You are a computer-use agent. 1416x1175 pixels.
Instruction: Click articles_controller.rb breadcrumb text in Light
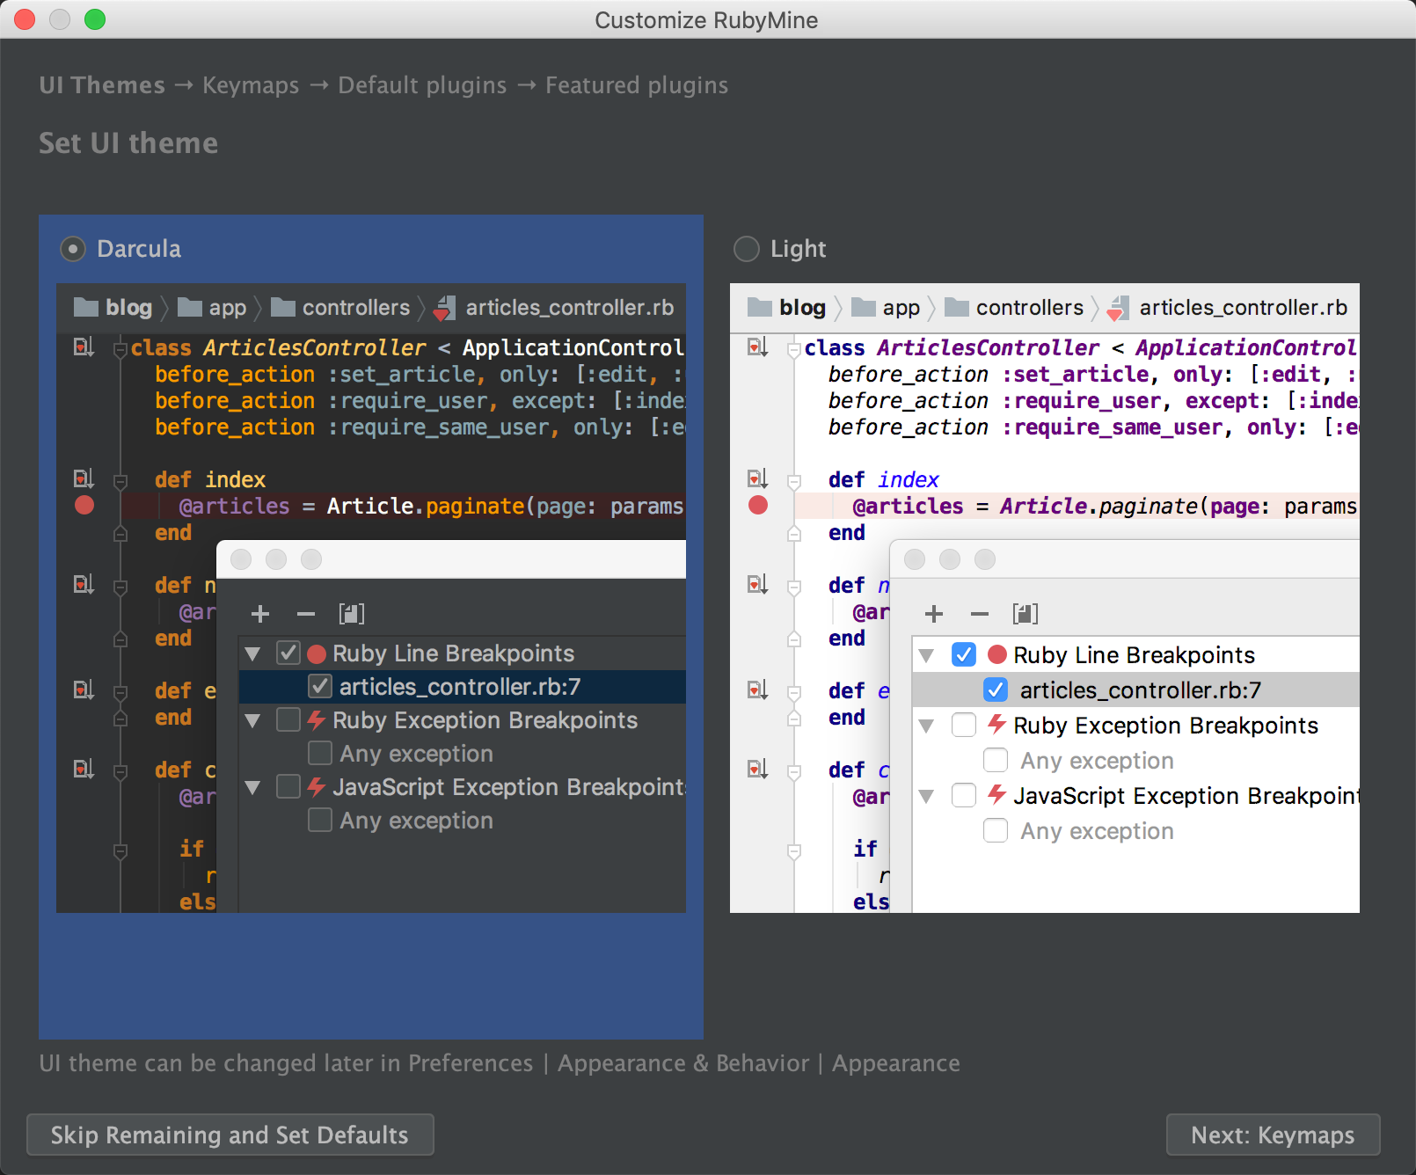(x=1244, y=308)
